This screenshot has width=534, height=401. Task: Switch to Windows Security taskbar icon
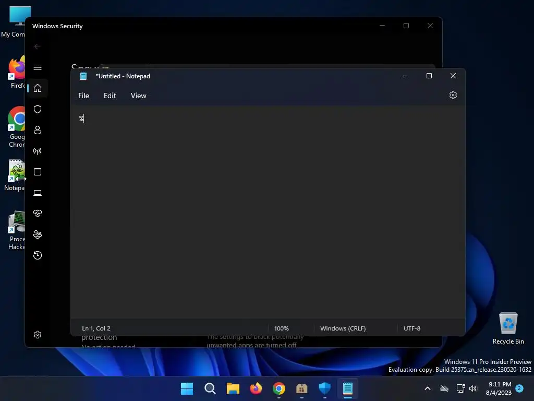pyautogui.click(x=324, y=388)
